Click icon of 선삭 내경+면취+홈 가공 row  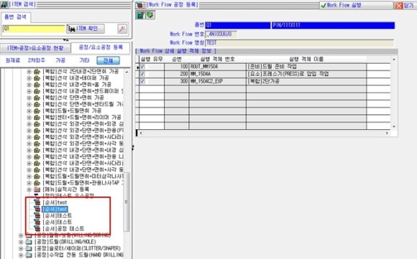[37, 85]
